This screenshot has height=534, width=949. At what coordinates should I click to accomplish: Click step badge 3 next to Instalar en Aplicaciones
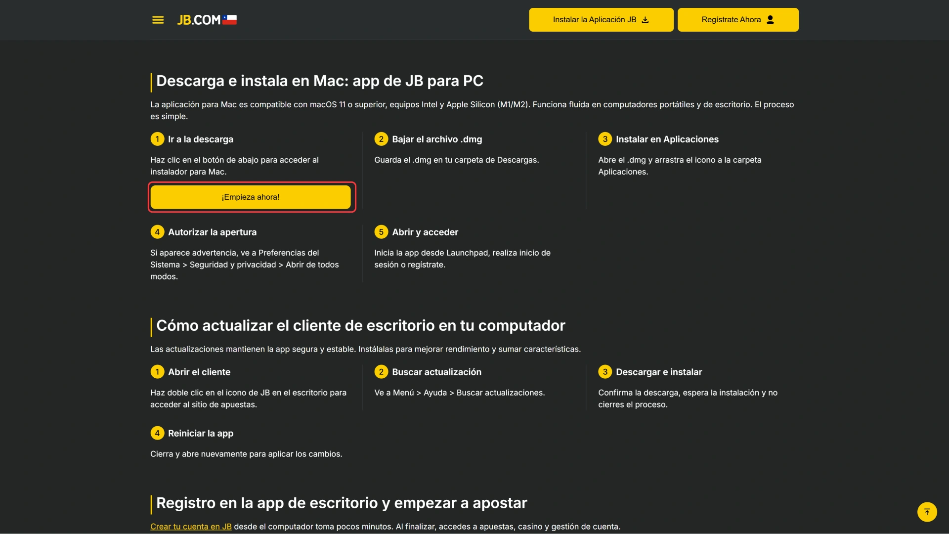click(605, 139)
